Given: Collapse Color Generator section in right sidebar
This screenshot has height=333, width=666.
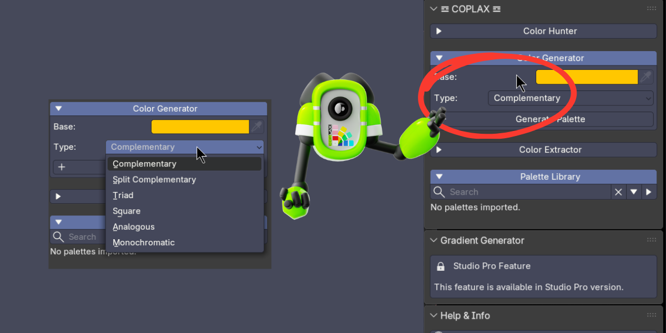Looking at the screenshot, I should 439,58.
